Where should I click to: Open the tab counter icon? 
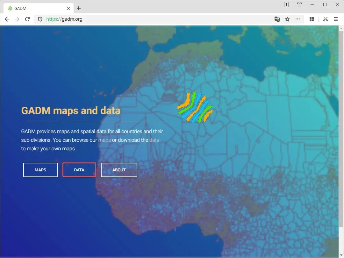pyautogui.click(x=286, y=4)
